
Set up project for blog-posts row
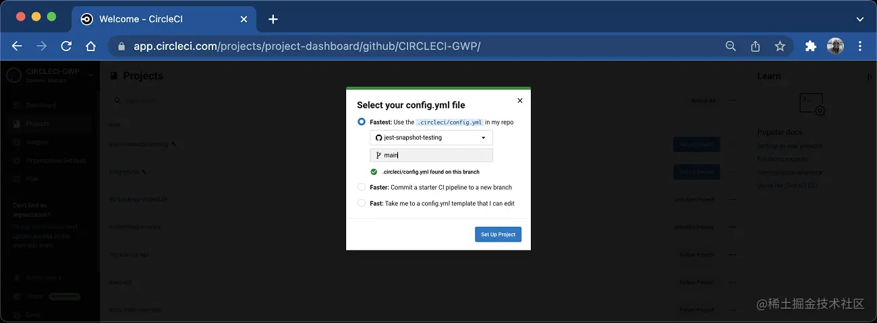click(x=696, y=172)
